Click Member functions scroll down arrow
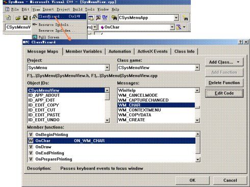This screenshot has height=187, width=250. [x=197, y=159]
